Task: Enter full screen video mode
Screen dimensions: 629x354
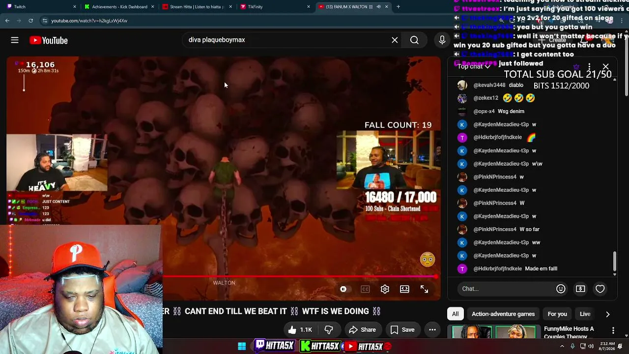Action: 424,289
